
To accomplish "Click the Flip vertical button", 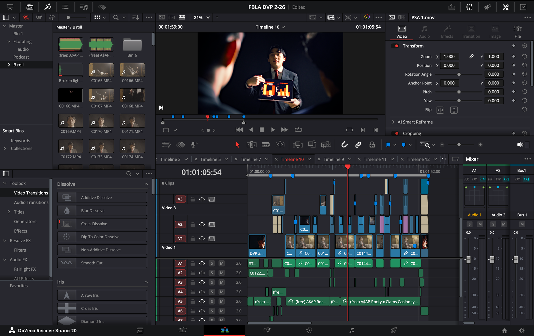I will [454, 110].
